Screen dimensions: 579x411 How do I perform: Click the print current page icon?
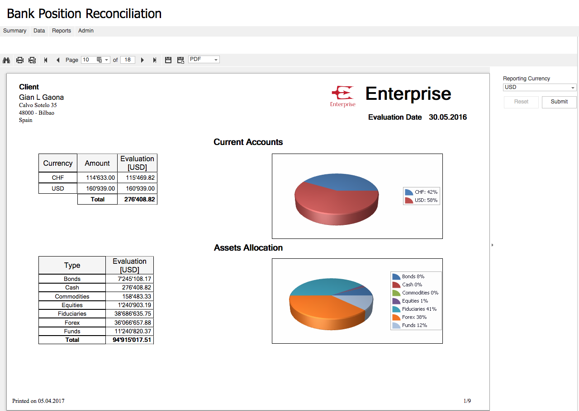tap(32, 60)
